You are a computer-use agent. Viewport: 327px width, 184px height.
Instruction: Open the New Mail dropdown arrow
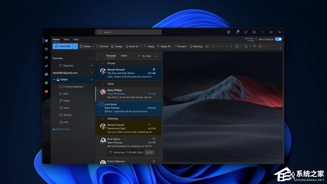pos(75,46)
